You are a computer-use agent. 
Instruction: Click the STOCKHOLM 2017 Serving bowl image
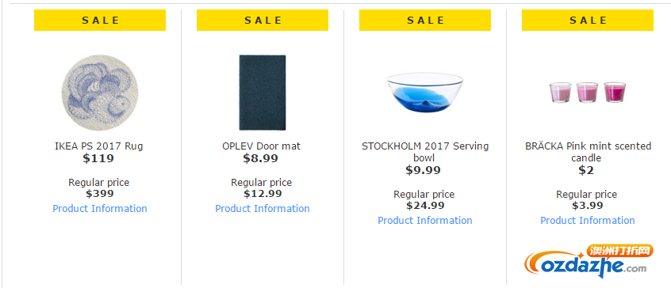[425, 93]
